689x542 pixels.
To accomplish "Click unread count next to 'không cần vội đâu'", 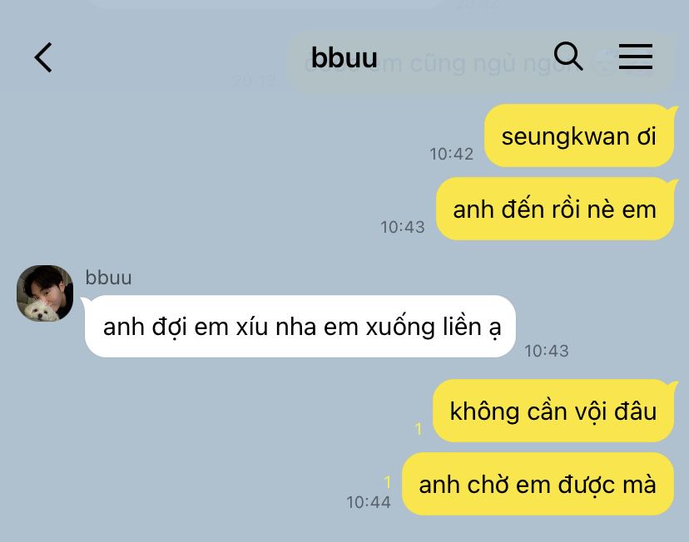I will [419, 428].
